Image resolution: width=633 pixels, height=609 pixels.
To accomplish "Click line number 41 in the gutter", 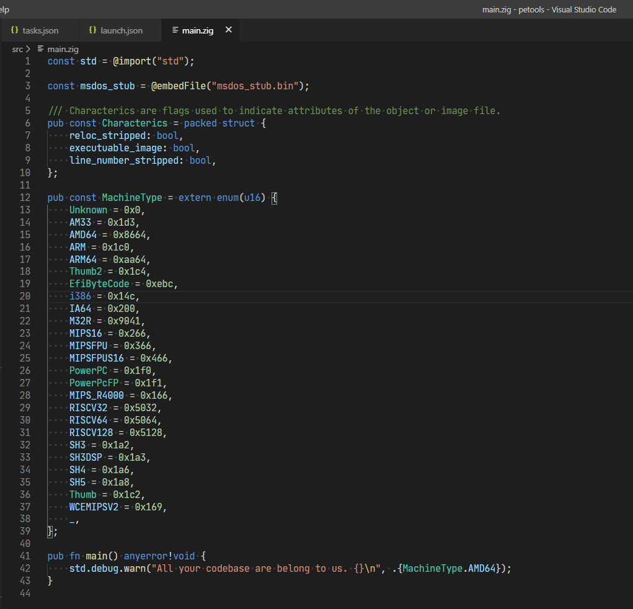I will click(x=25, y=556).
